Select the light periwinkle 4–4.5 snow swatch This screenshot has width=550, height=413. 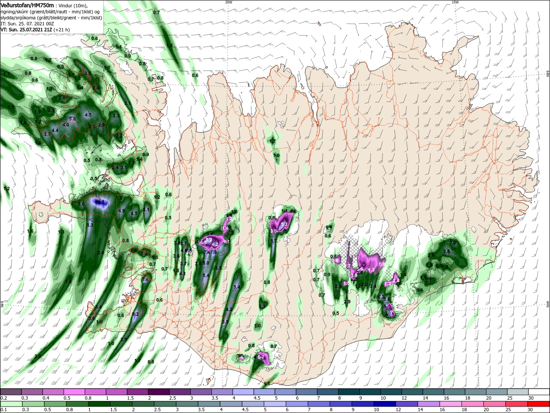(243, 392)
